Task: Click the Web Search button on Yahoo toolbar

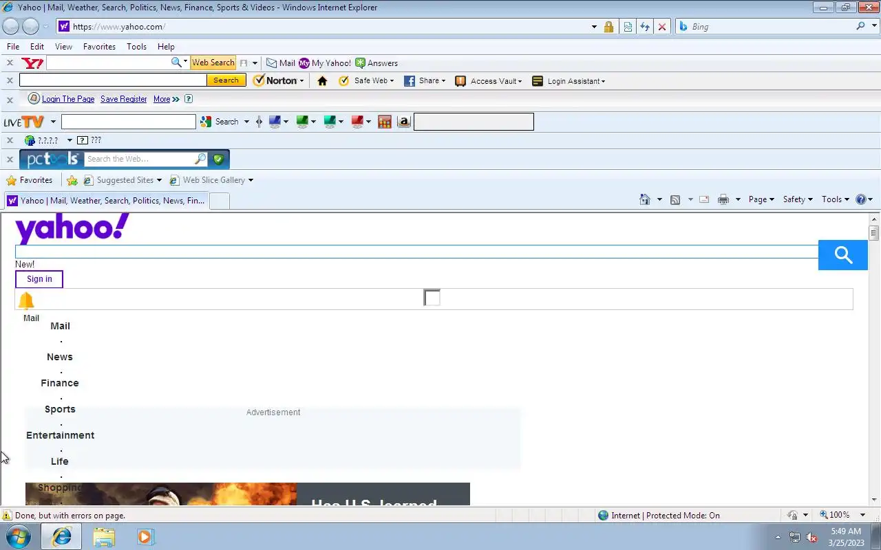Action: (x=213, y=63)
